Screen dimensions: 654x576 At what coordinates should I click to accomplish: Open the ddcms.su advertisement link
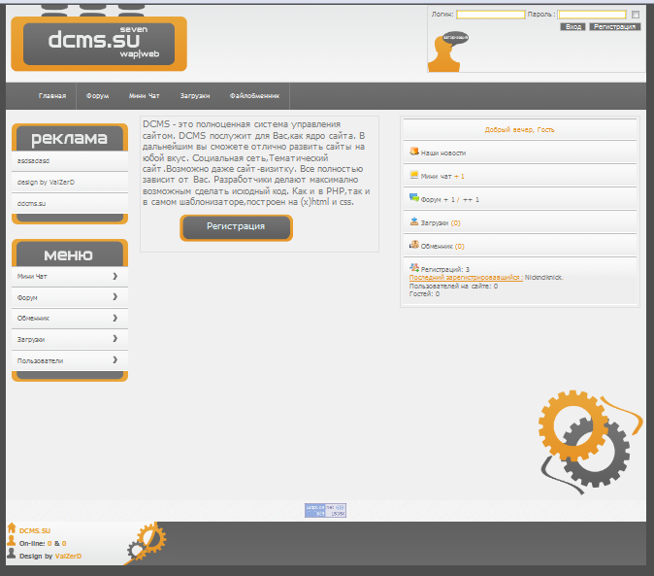(31, 203)
